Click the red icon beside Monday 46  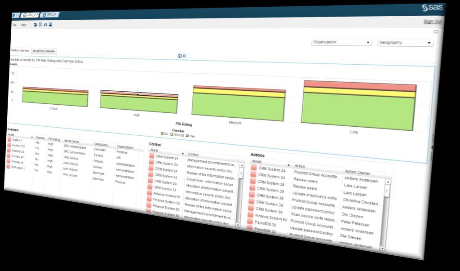pos(8,161)
